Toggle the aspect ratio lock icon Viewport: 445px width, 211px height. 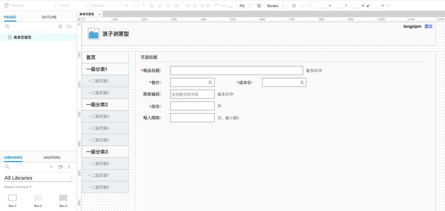368,5
